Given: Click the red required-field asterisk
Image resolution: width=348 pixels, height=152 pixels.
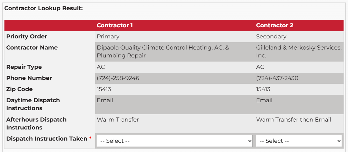Looking at the screenshot, I should [90, 138].
